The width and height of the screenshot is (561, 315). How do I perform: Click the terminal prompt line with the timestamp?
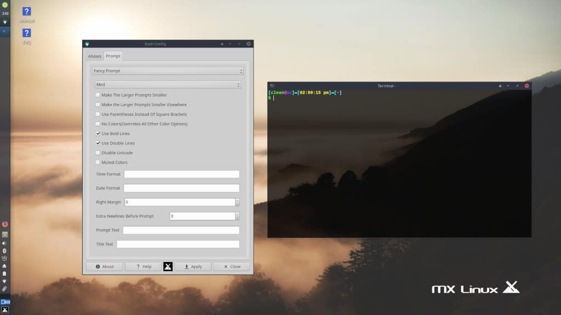[305, 92]
